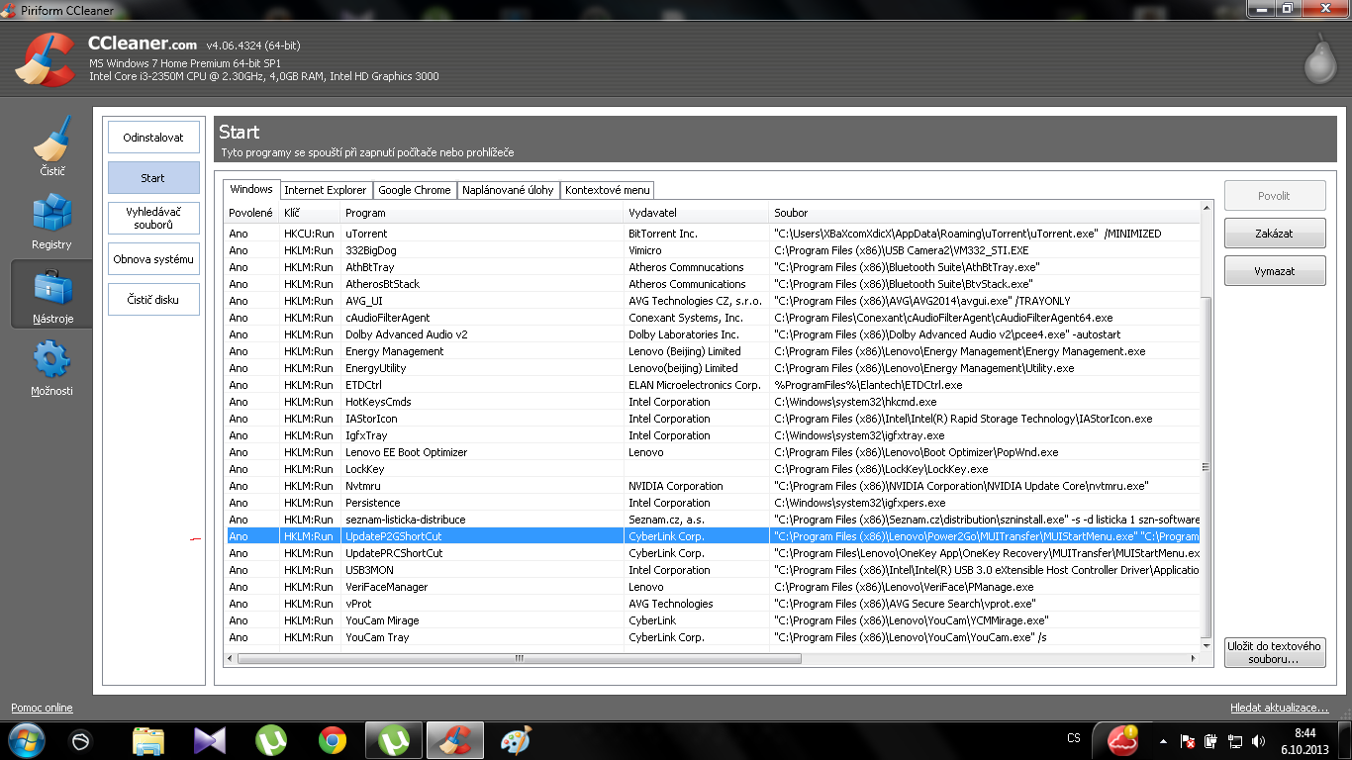This screenshot has height=760, width=1352.
Task: Click the Zakázat button
Action: 1274,234
